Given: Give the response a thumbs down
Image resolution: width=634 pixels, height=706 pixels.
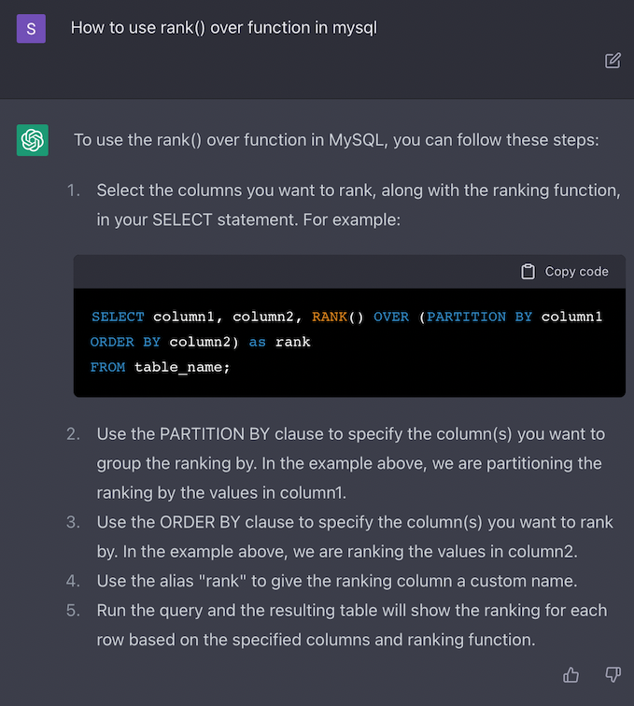Looking at the screenshot, I should click(x=613, y=674).
